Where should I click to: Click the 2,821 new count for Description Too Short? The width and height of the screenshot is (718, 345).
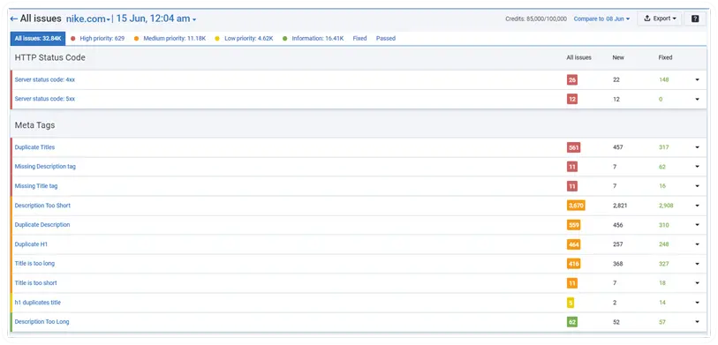coord(620,206)
